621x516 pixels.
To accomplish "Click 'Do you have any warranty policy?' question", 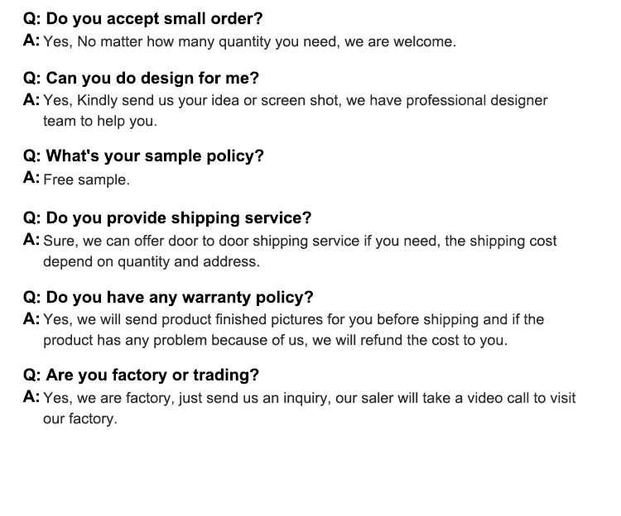I will click(x=180, y=297).
